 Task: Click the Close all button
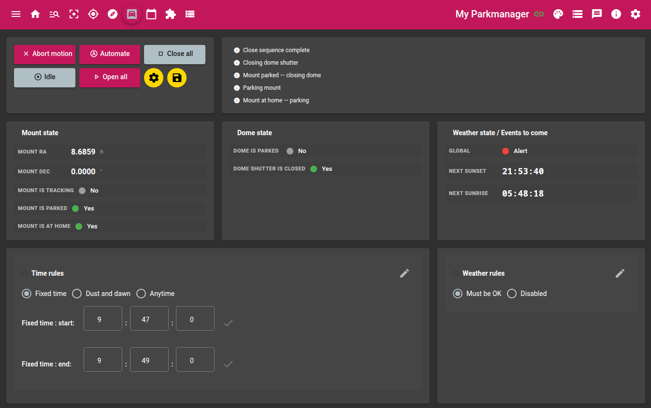pyautogui.click(x=174, y=54)
